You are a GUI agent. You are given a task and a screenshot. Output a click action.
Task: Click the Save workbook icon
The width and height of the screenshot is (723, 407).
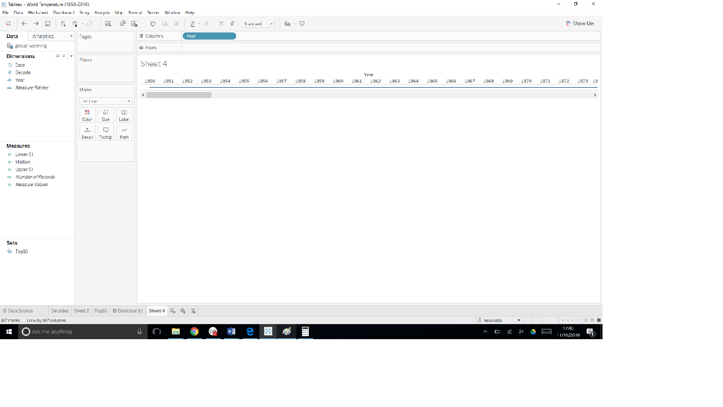47,24
